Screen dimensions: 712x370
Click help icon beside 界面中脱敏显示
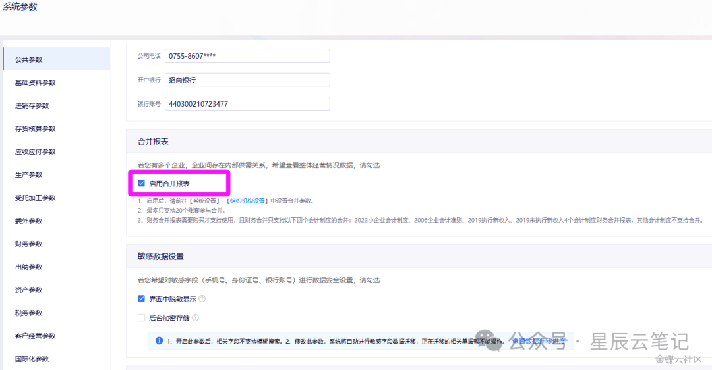[202, 298]
